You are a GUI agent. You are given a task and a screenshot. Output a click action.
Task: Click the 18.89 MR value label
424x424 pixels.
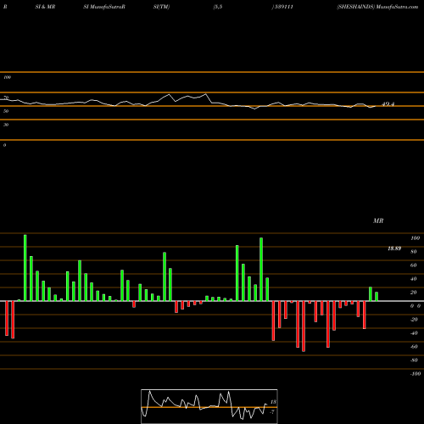click(394, 248)
